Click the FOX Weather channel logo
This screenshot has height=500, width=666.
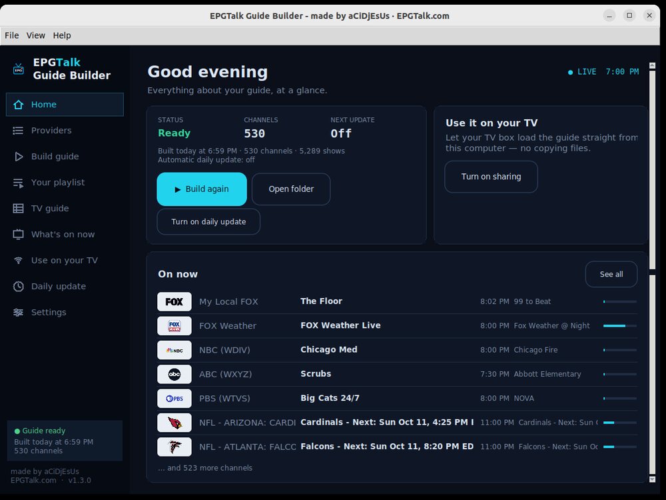click(x=174, y=326)
